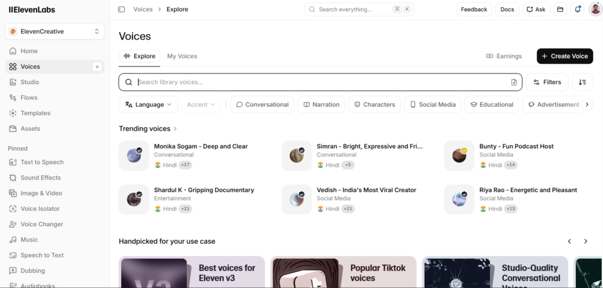Image resolution: width=603 pixels, height=288 pixels.
Task: Click the Flows icon in the sidebar
Action: click(13, 98)
